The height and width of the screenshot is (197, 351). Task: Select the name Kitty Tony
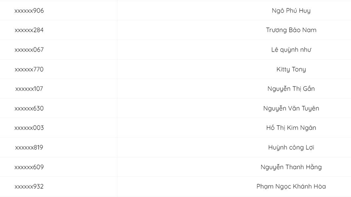tap(291, 69)
